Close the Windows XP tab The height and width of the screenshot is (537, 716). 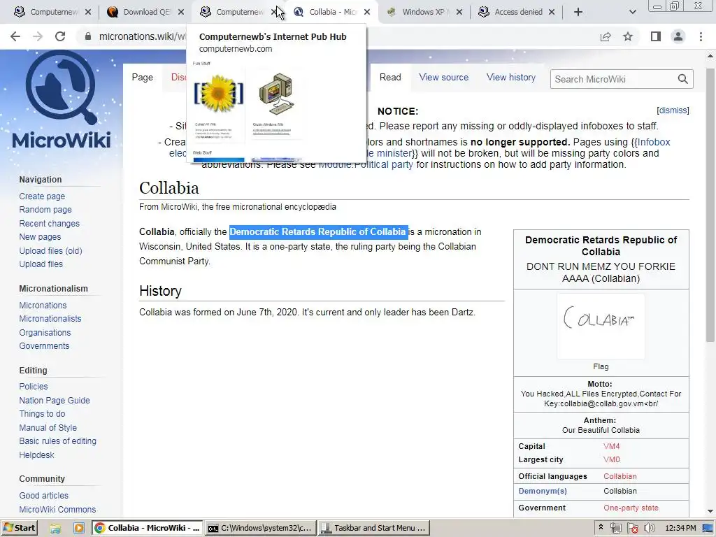[459, 13]
